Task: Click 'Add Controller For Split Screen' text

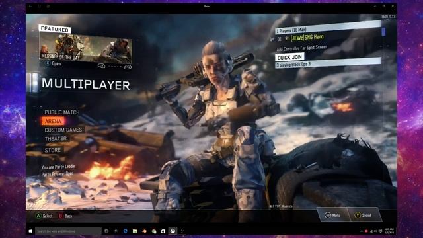Action: pyautogui.click(x=302, y=48)
